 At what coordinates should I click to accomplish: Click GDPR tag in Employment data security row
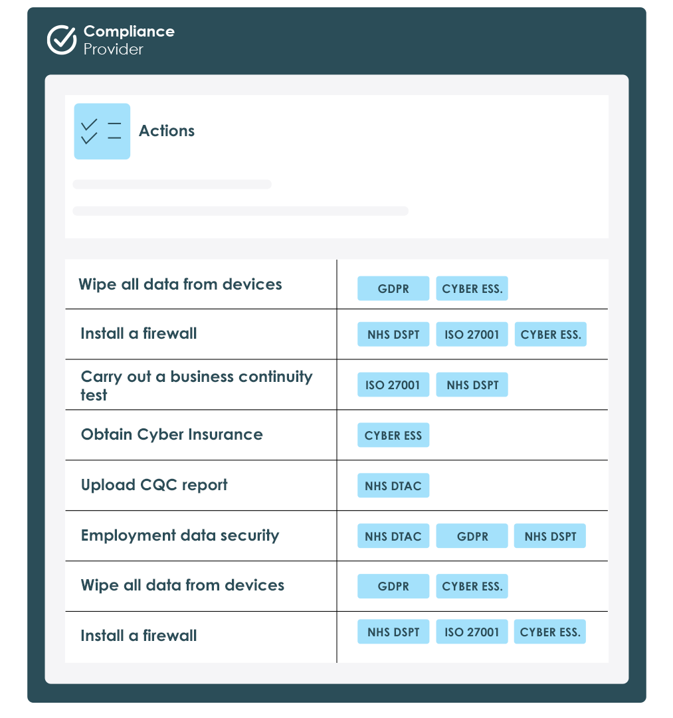[x=472, y=537]
